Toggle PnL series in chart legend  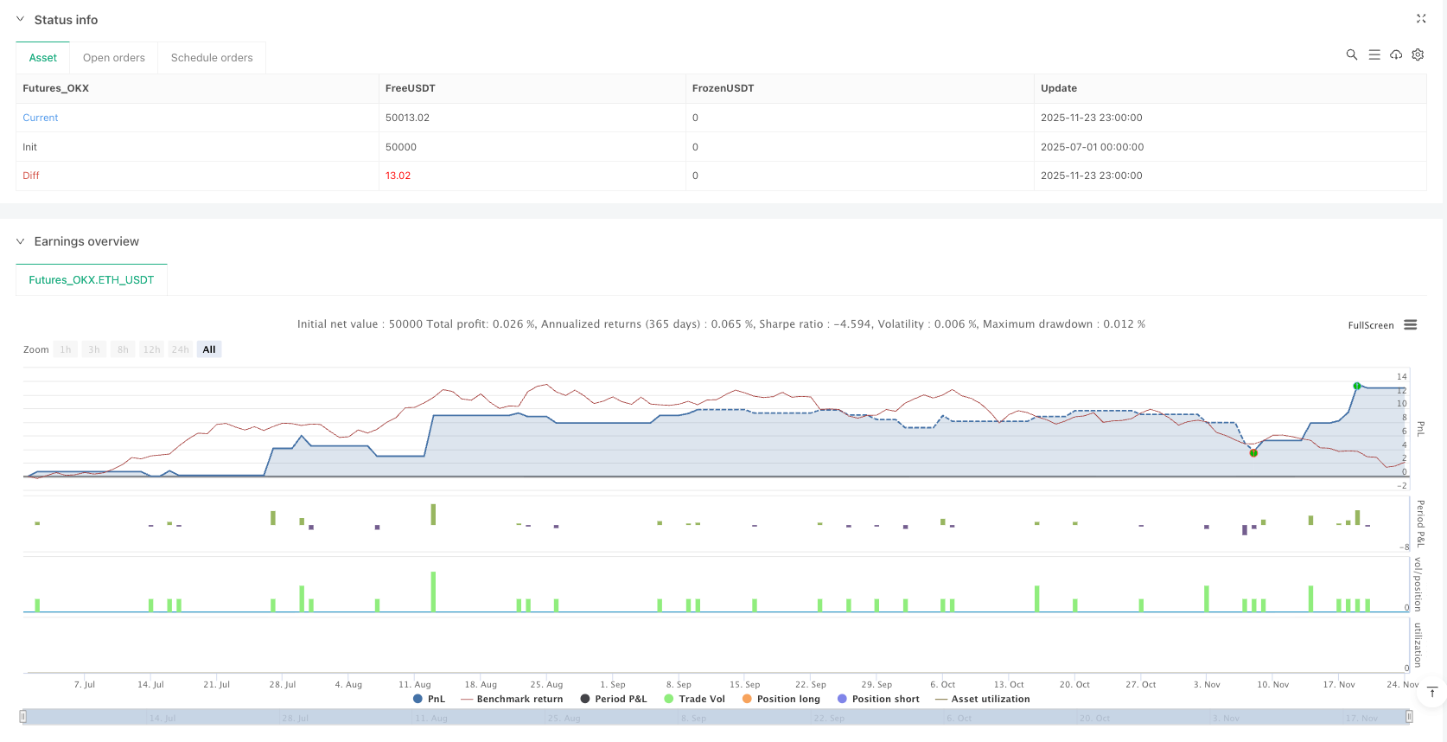pyautogui.click(x=430, y=699)
